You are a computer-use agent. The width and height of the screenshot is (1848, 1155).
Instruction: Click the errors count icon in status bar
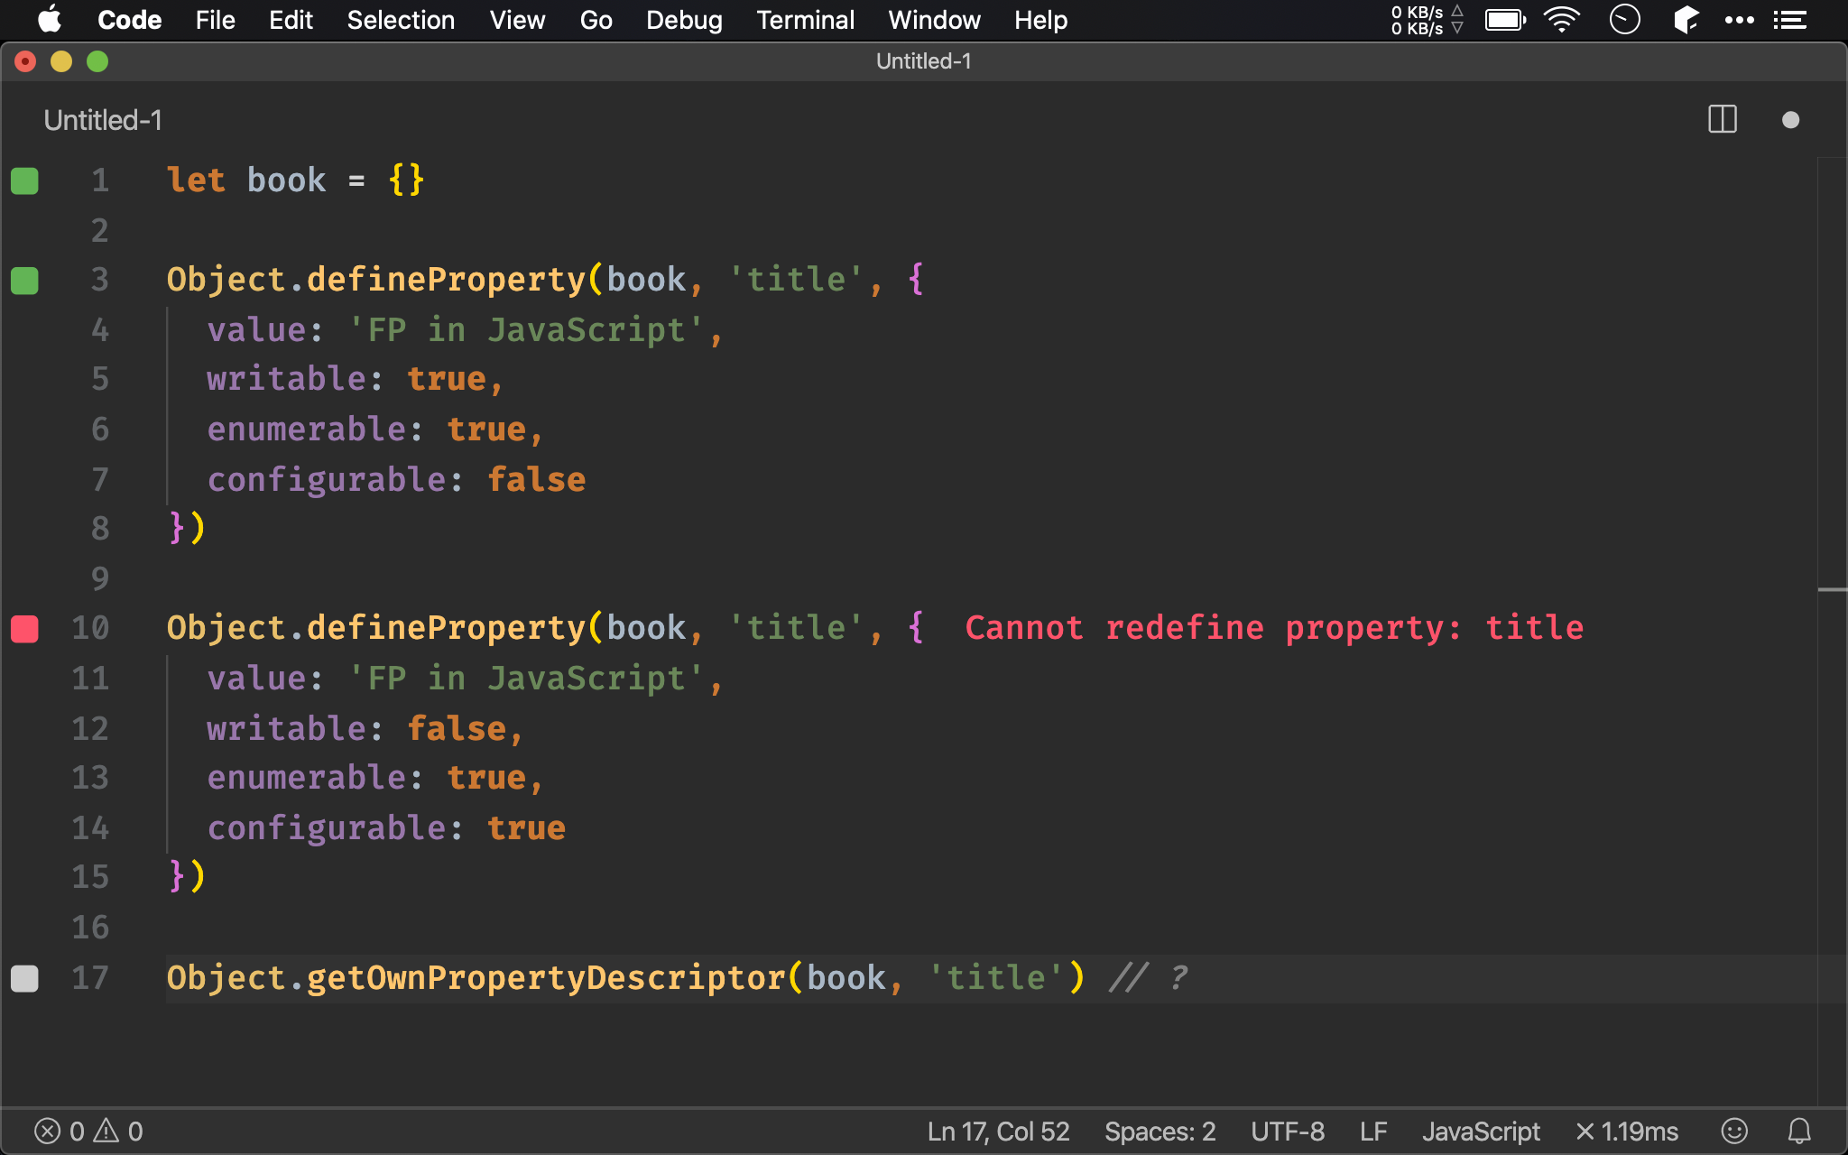click(x=48, y=1131)
